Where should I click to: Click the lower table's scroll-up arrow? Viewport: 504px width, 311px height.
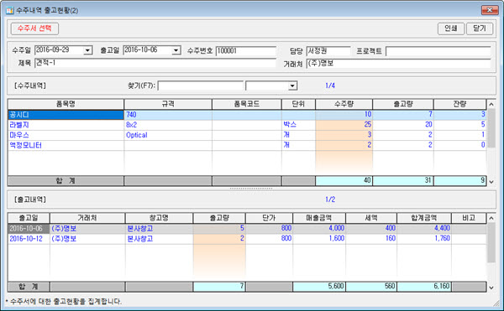click(491, 218)
